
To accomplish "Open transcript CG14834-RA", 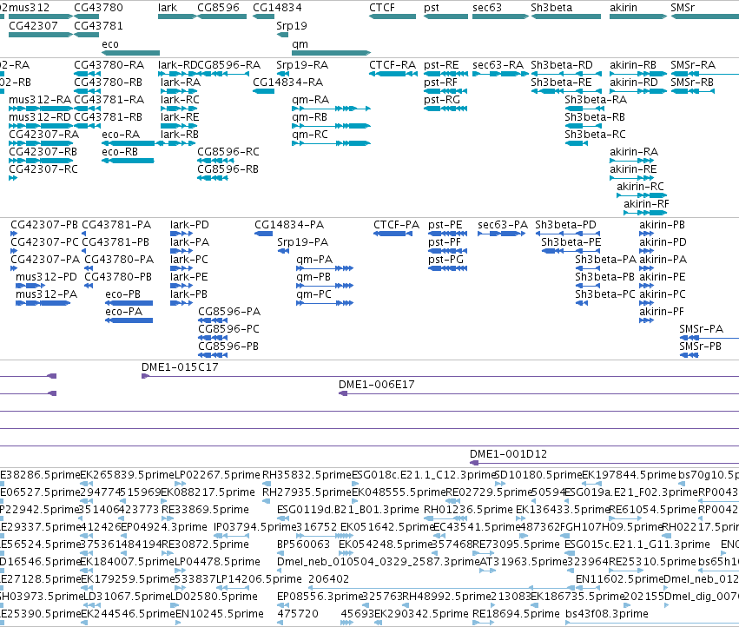I will click(287, 82).
